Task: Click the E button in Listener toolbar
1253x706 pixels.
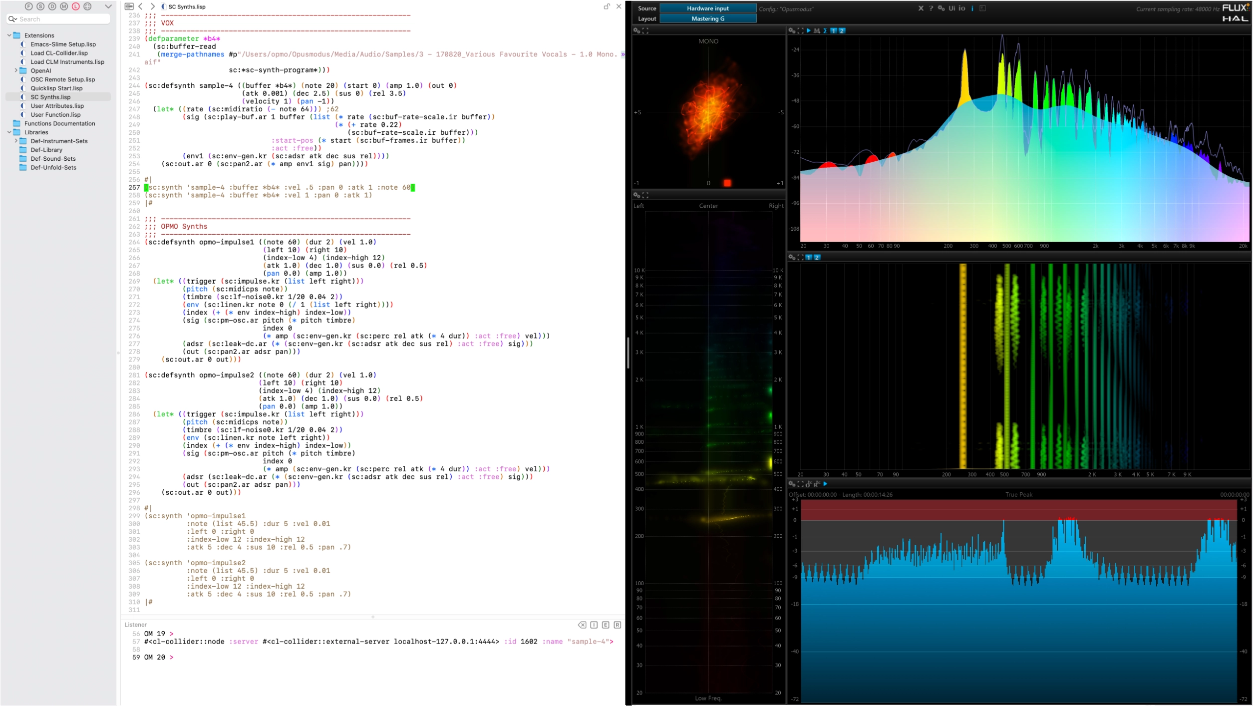Action: pos(606,625)
